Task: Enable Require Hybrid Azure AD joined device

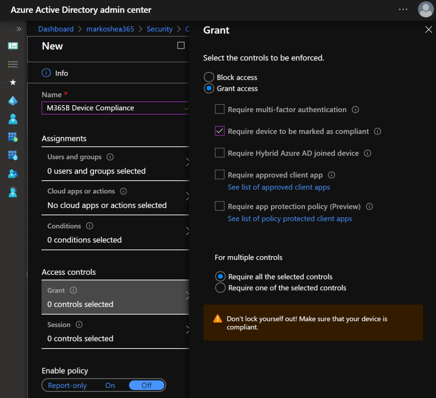Action: 219,153
